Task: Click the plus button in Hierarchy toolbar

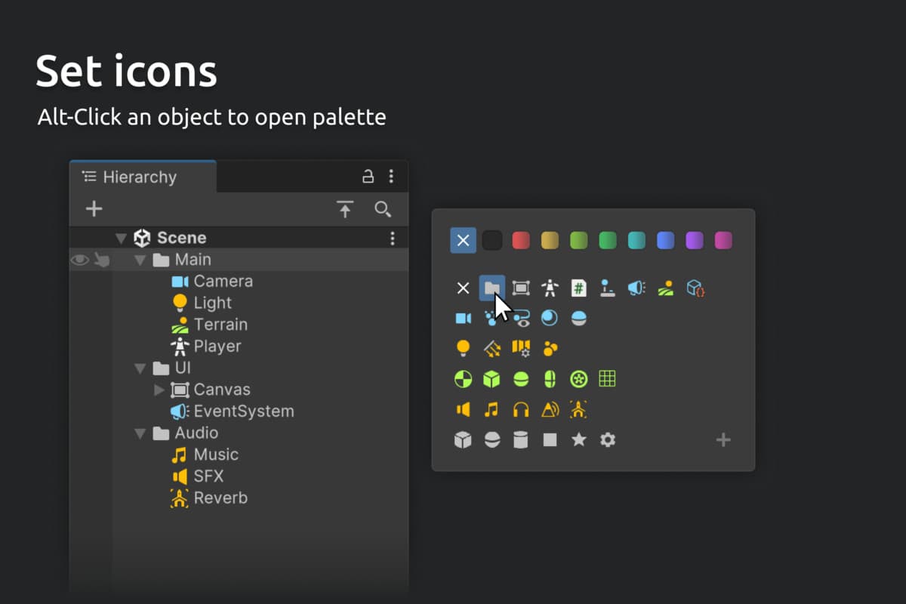Action: tap(94, 209)
